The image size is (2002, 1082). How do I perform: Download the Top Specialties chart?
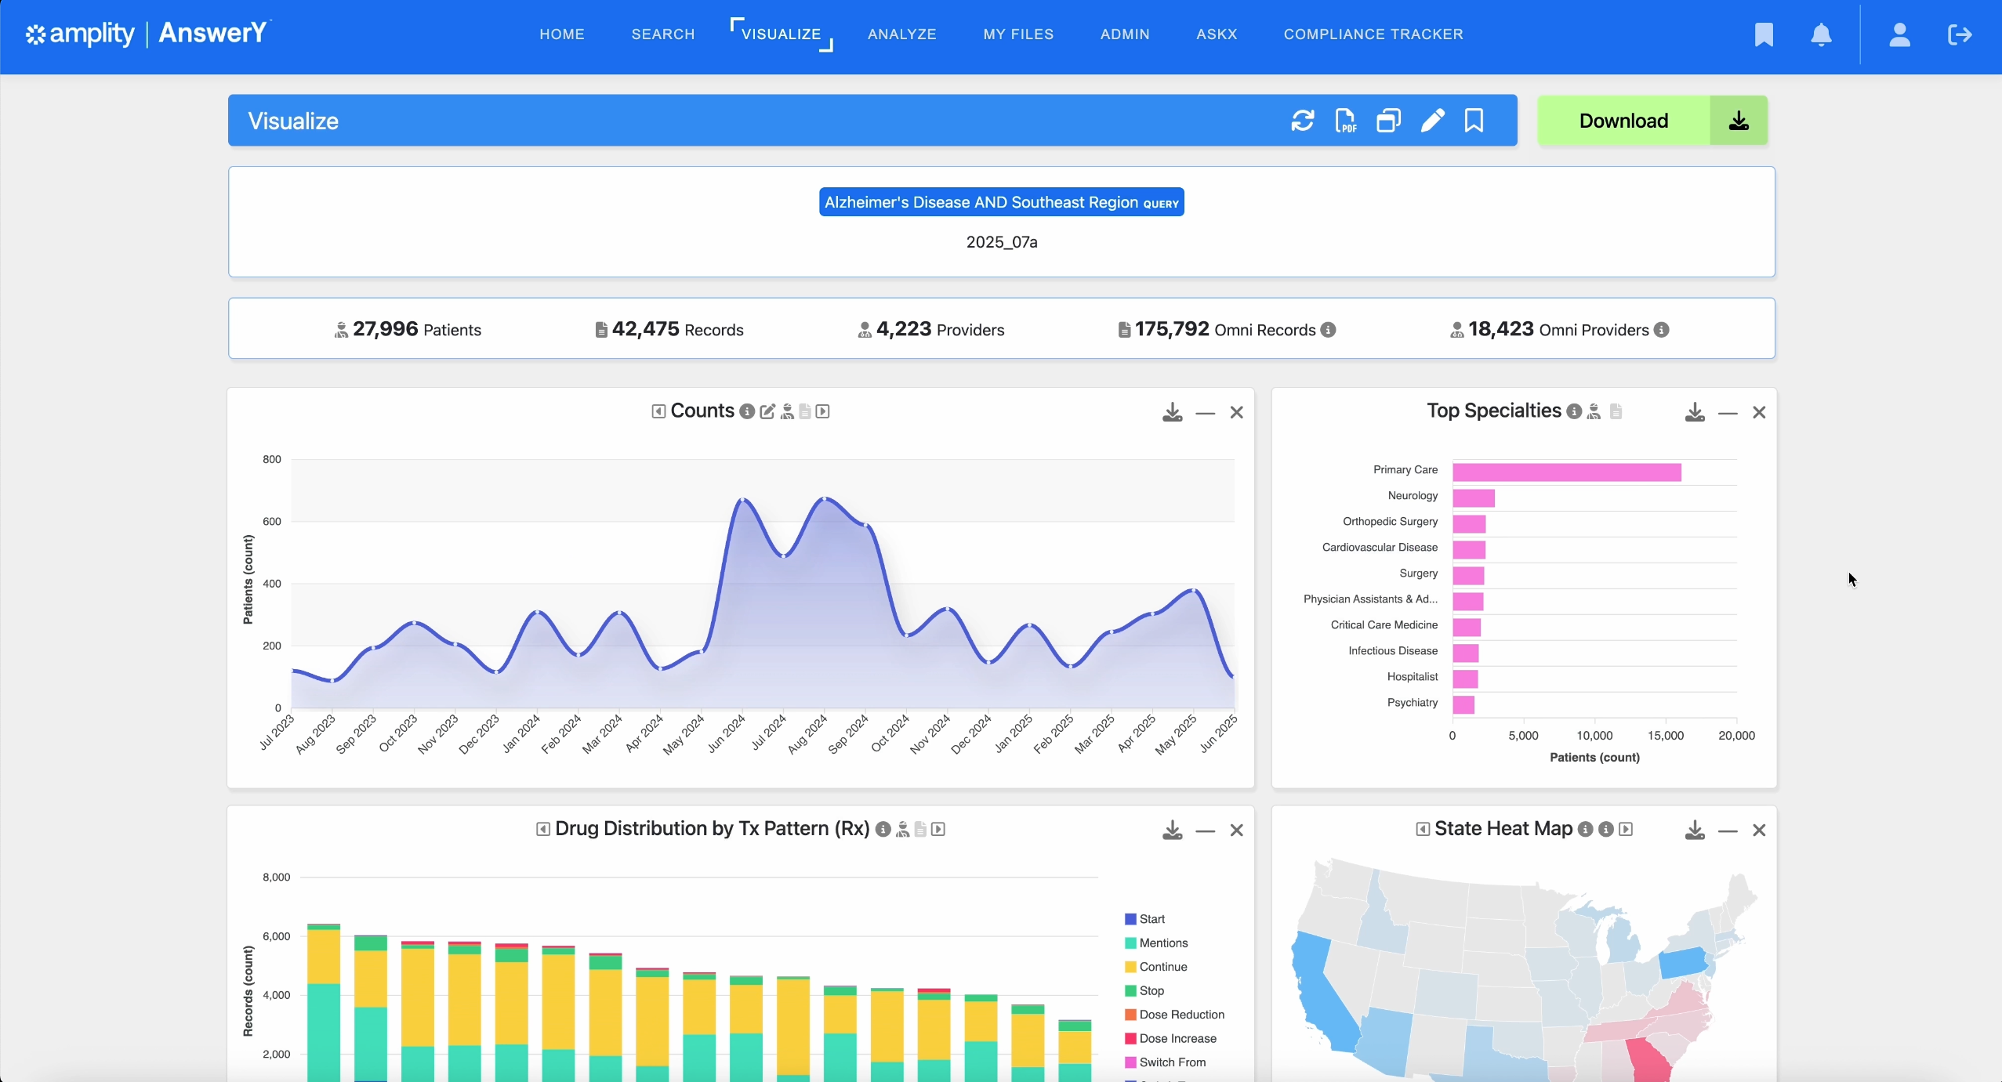tap(1694, 412)
